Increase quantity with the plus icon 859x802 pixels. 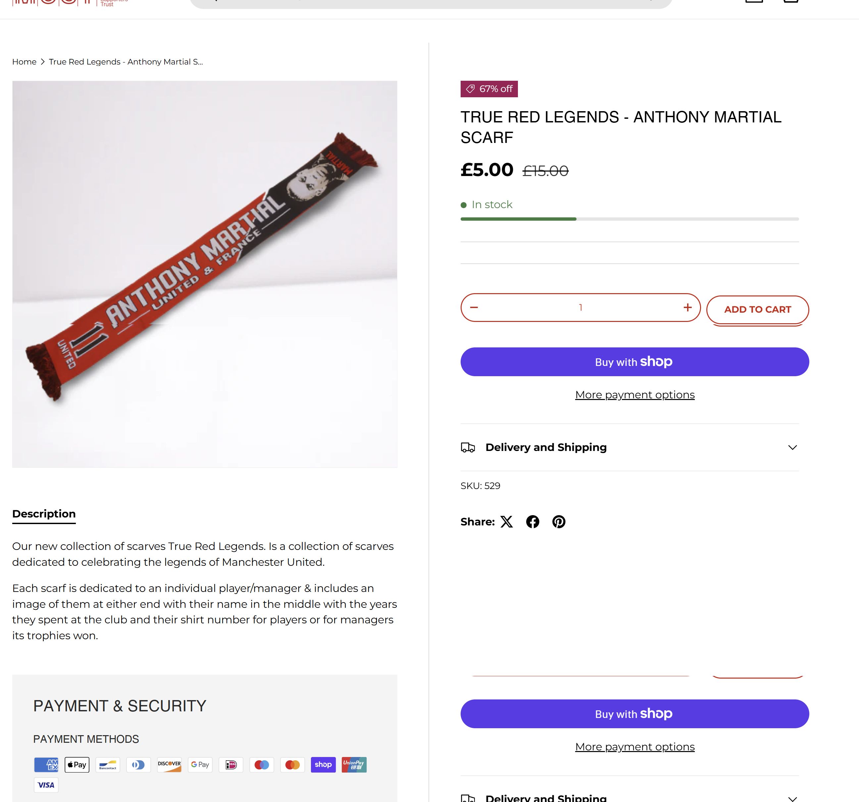[687, 308]
